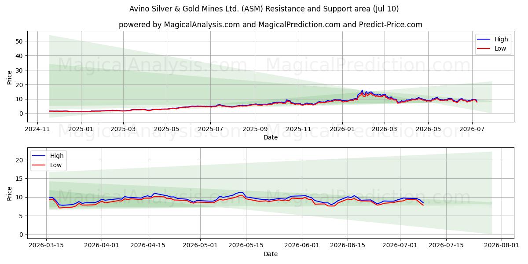Click the '2026-07' date label on upper axis

(472, 129)
